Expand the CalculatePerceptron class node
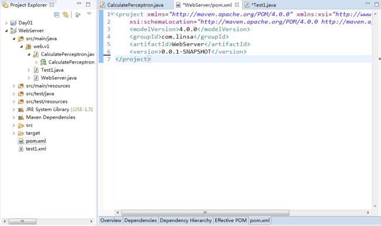Viewport: 381px width, 226px height. pos(36,62)
